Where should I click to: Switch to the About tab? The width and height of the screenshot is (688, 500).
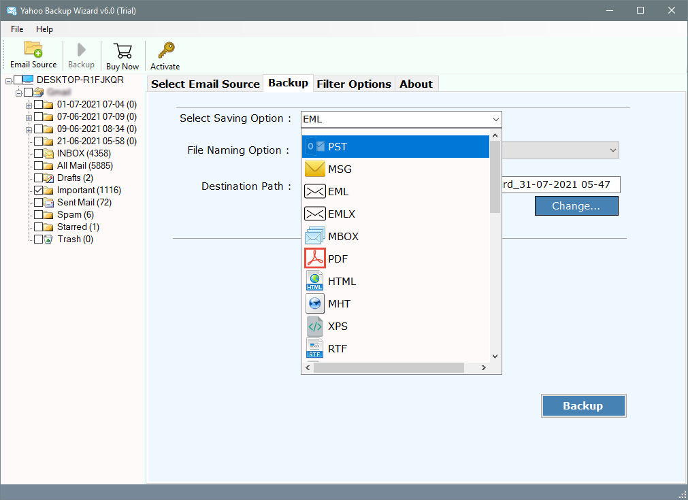tap(416, 84)
